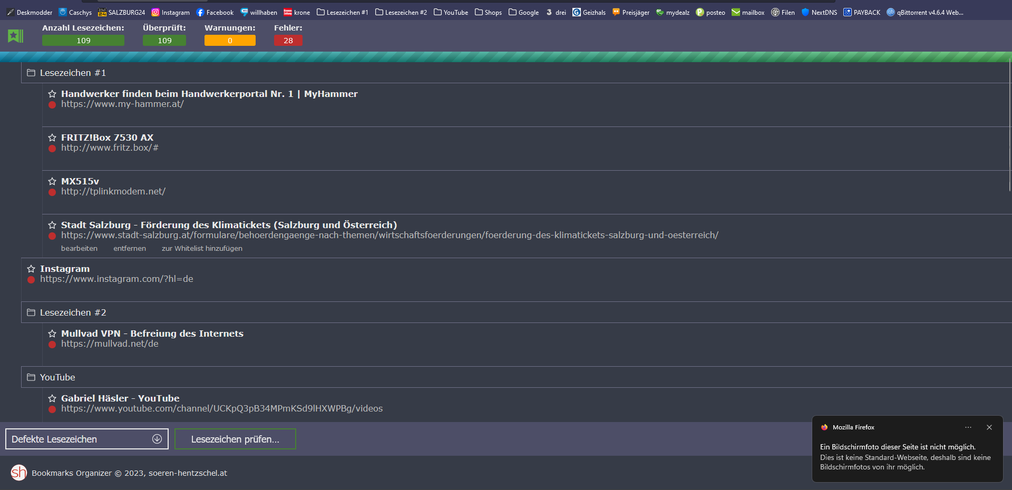
Task: Click the Instagram bookmark title in list
Action: point(65,269)
